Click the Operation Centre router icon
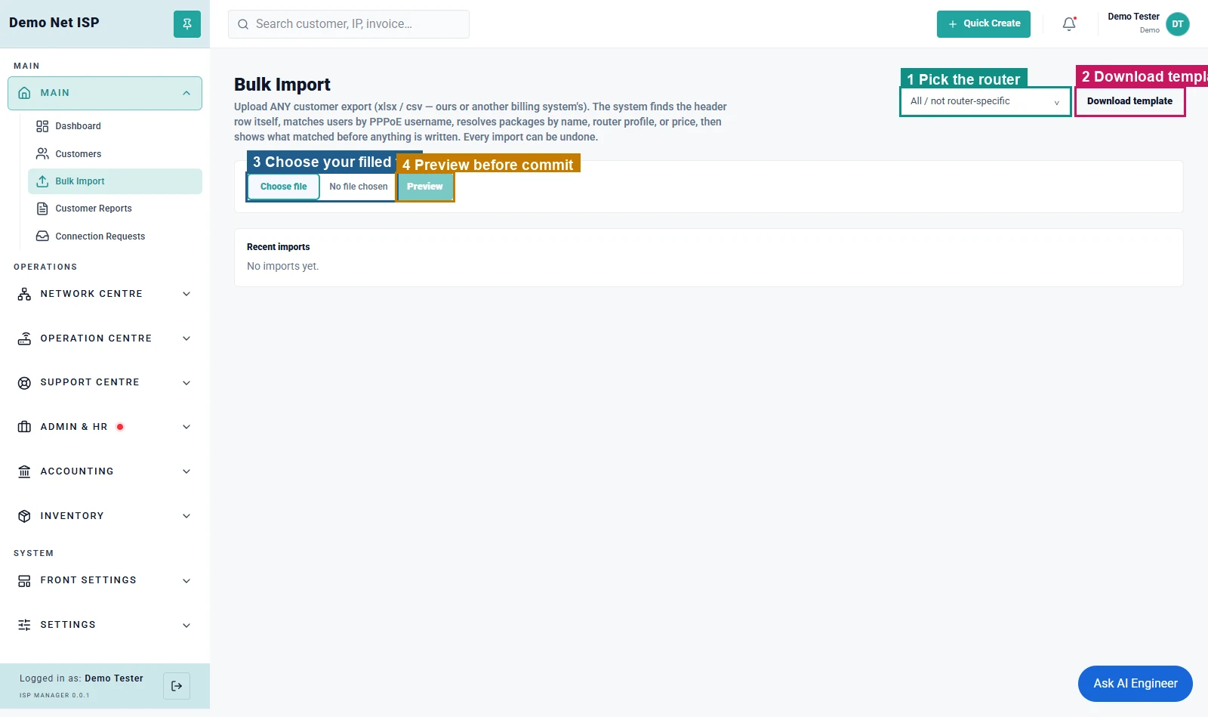 24,338
